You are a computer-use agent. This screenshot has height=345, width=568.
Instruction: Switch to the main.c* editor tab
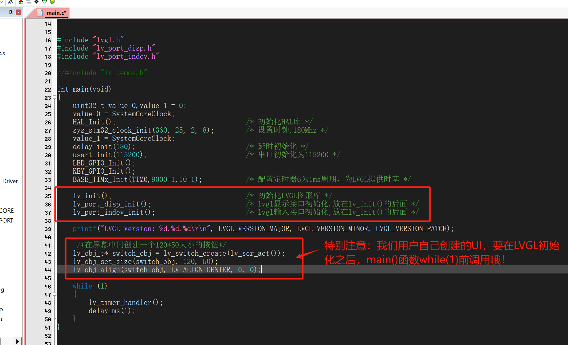pyautogui.click(x=56, y=13)
